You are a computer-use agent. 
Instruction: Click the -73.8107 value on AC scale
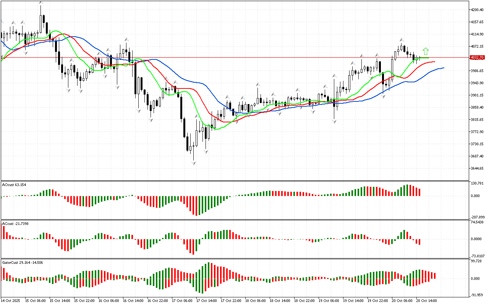pyautogui.click(x=478, y=256)
